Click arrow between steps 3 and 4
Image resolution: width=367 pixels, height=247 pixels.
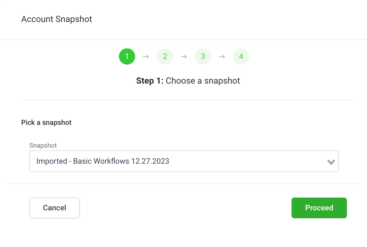tap(222, 56)
